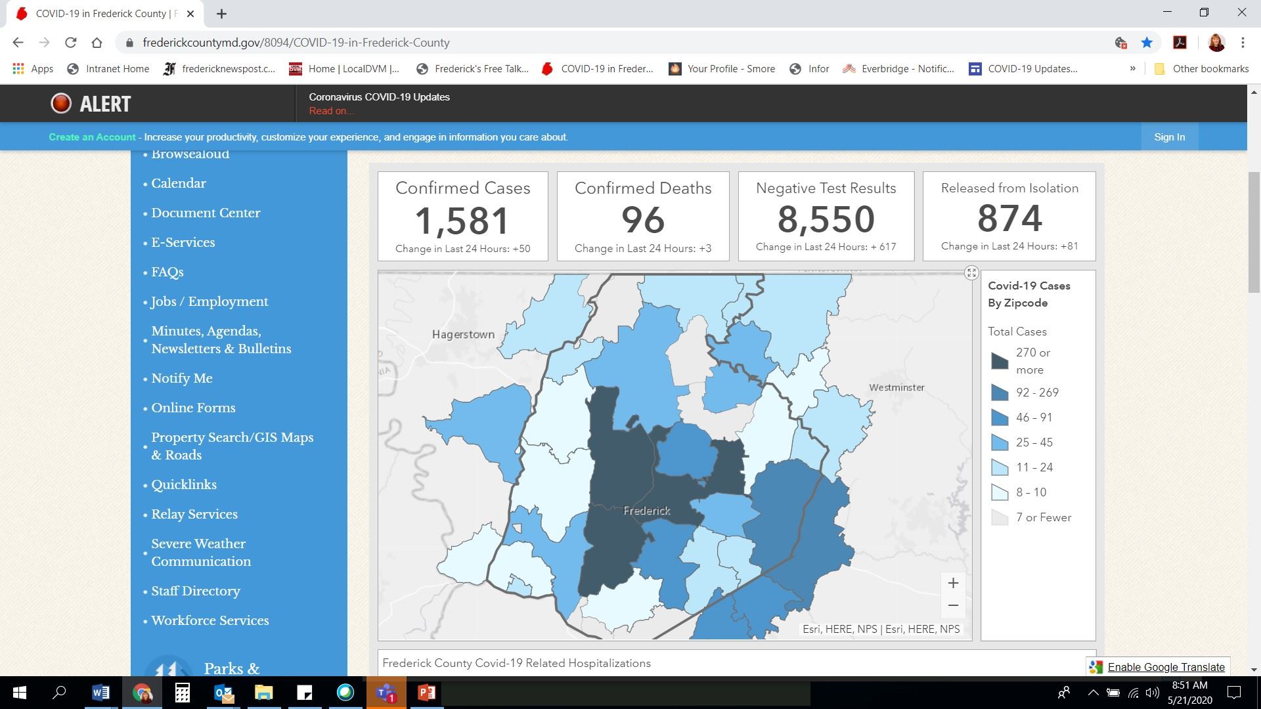Zoom in on the map with plus control
1261x709 pixels.
[x=953, y=582]
